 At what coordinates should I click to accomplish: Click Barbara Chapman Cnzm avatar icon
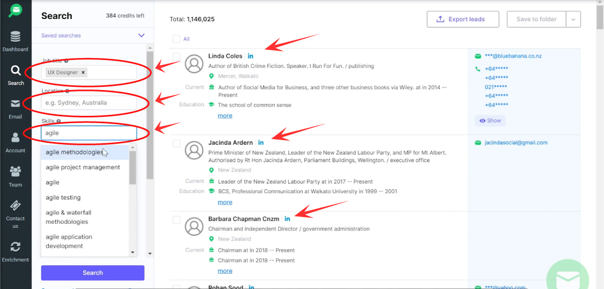pyautogui.click(x=194, y=227)
